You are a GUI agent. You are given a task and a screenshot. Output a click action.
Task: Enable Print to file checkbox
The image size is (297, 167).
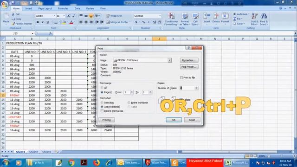pyautogui.click(x=181, y=77)
